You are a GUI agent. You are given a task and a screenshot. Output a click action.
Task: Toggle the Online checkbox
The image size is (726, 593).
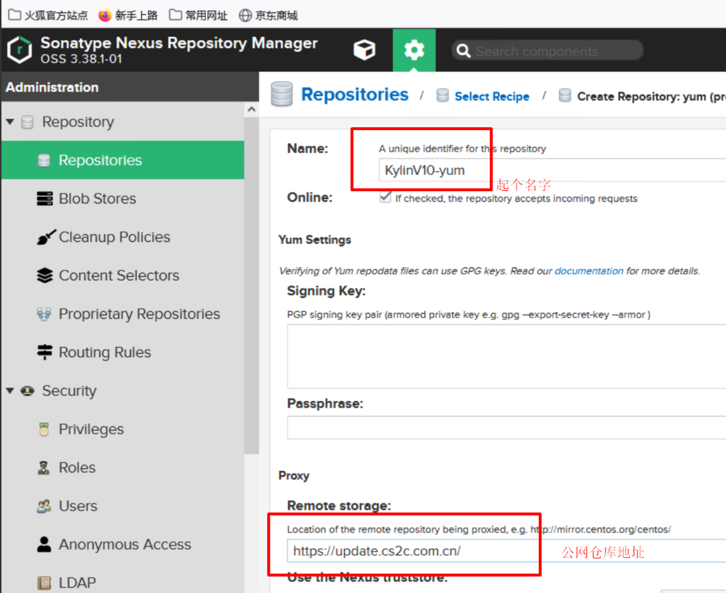pos(385,197)
